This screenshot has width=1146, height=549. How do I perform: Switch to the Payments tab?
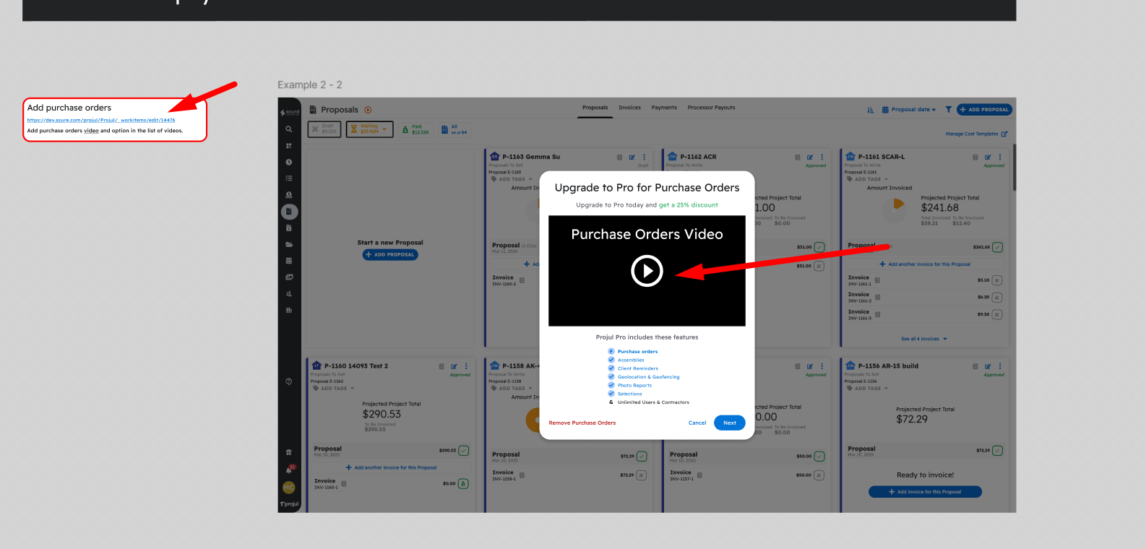tap(664, 108)
